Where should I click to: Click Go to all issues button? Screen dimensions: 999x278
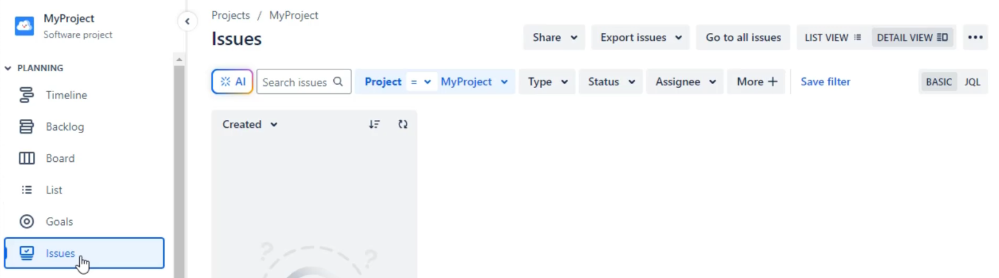[743, 37]
